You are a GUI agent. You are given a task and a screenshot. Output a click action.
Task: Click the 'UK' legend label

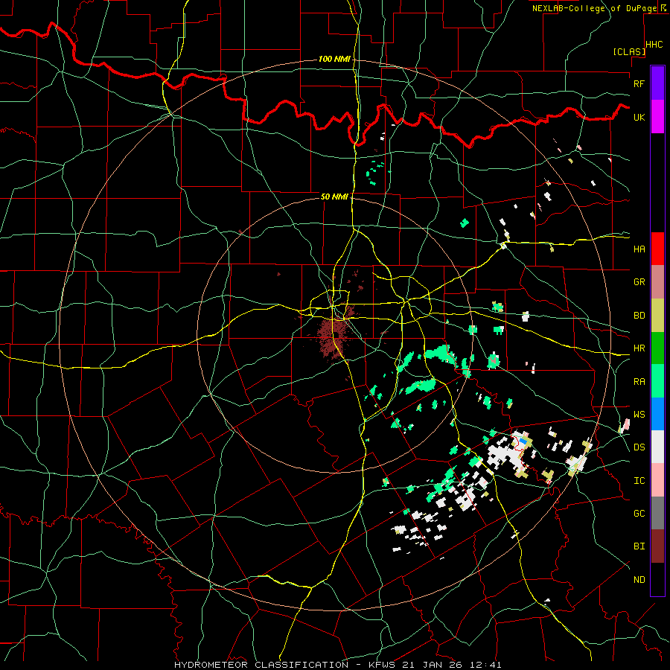pos(639,117)
